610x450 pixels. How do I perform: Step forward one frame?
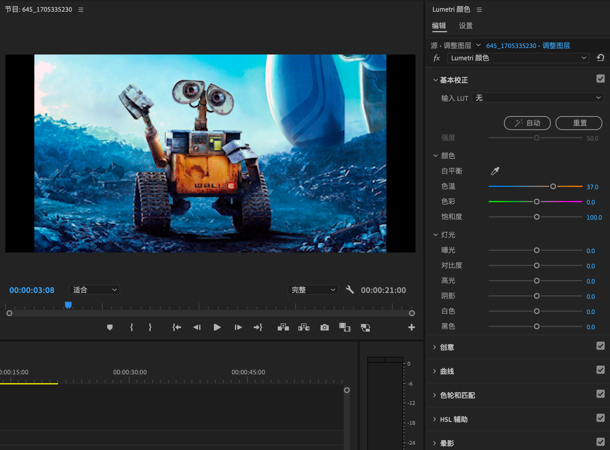click(x=238, y=327)
